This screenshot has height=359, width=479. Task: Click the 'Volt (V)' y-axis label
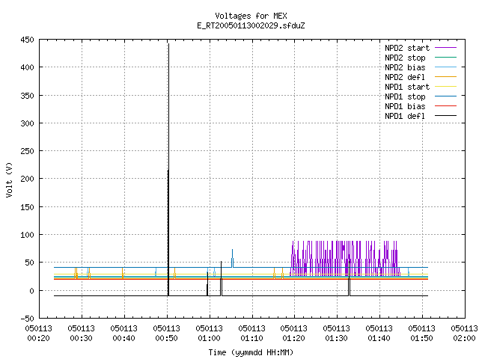point(9,179)
